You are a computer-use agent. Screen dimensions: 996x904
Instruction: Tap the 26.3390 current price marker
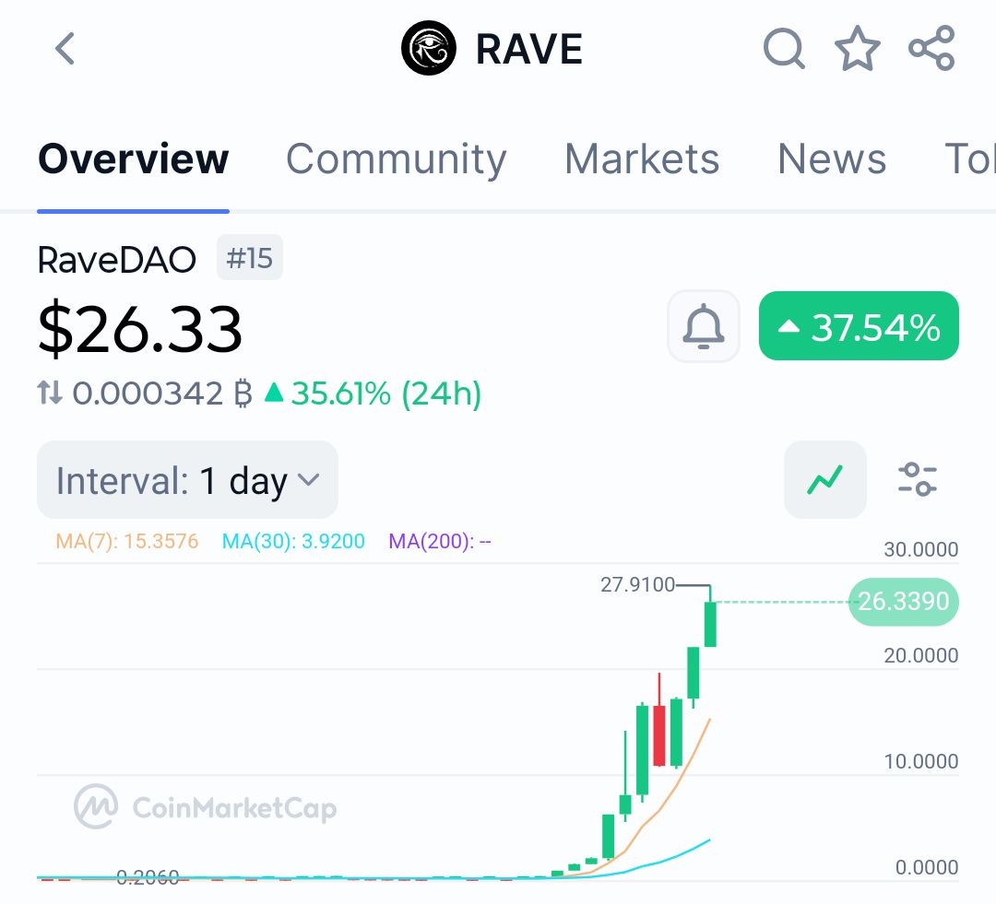pyautogui.click(x=903, y=601)
